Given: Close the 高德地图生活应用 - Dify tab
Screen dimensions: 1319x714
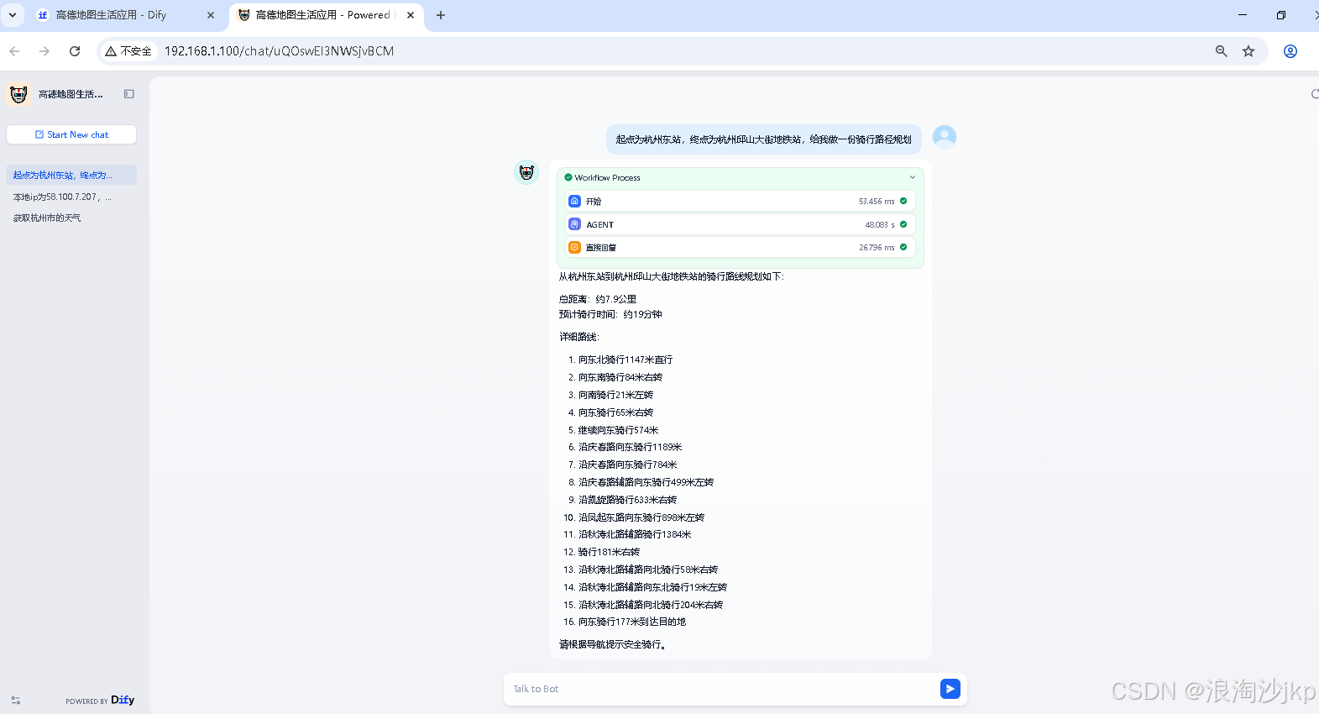Looking at the screenshot, I should pyautogui.click(x=211, y=15).
